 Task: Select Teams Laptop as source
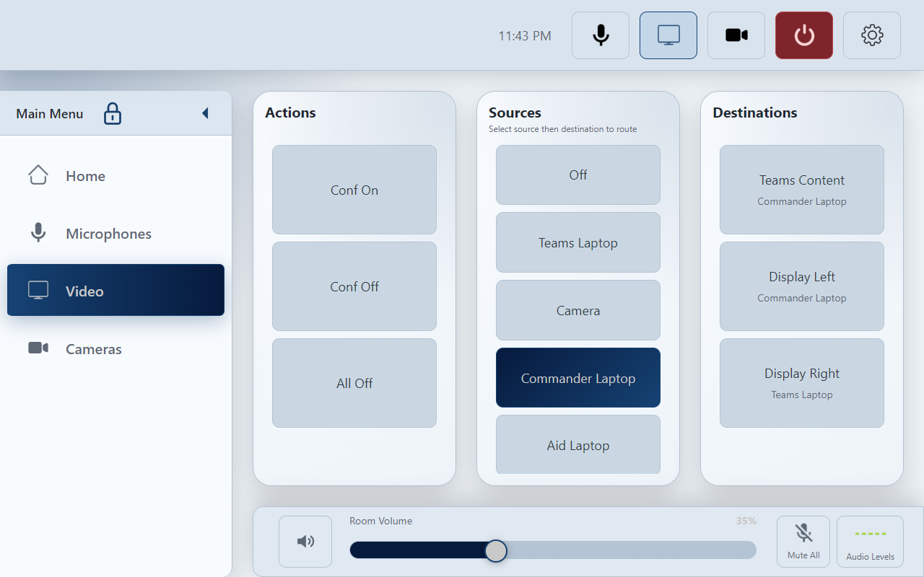pos(578,242)
